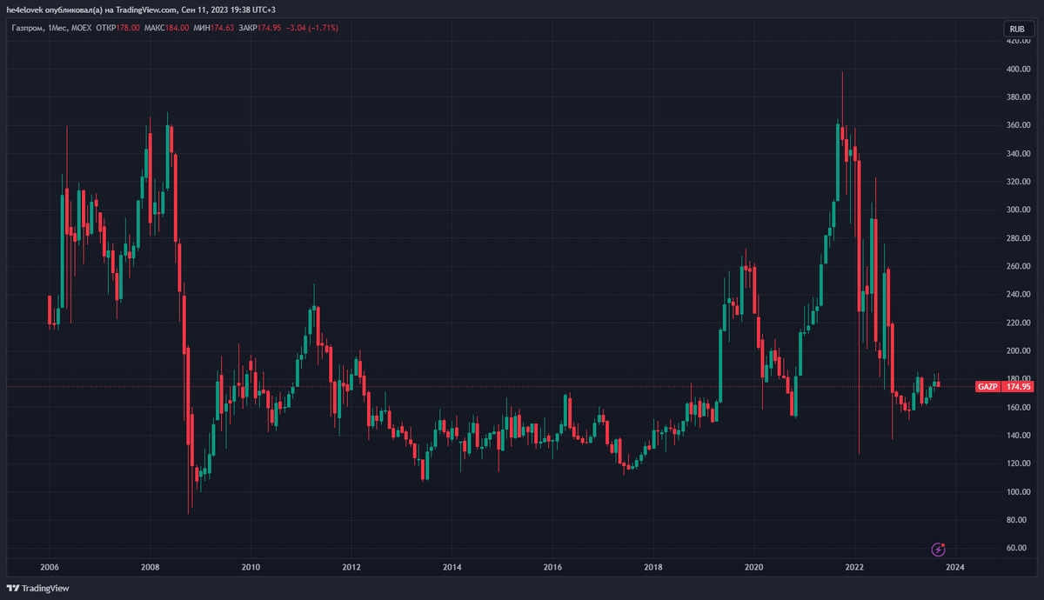Viewport: 1044px width, 600px height.
Task: Click the 2024 label on time axis
Action: [954, 567]
